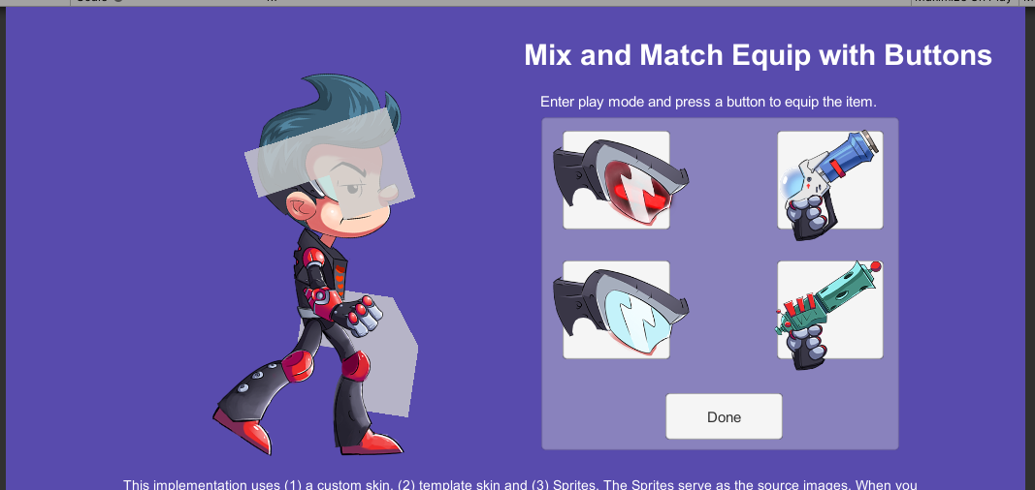The height and width of the screenshot is (490, 1035).
Task: Toggle Maximize On Play in top bar
Action: pyautogui.click(x=963, y=2)
